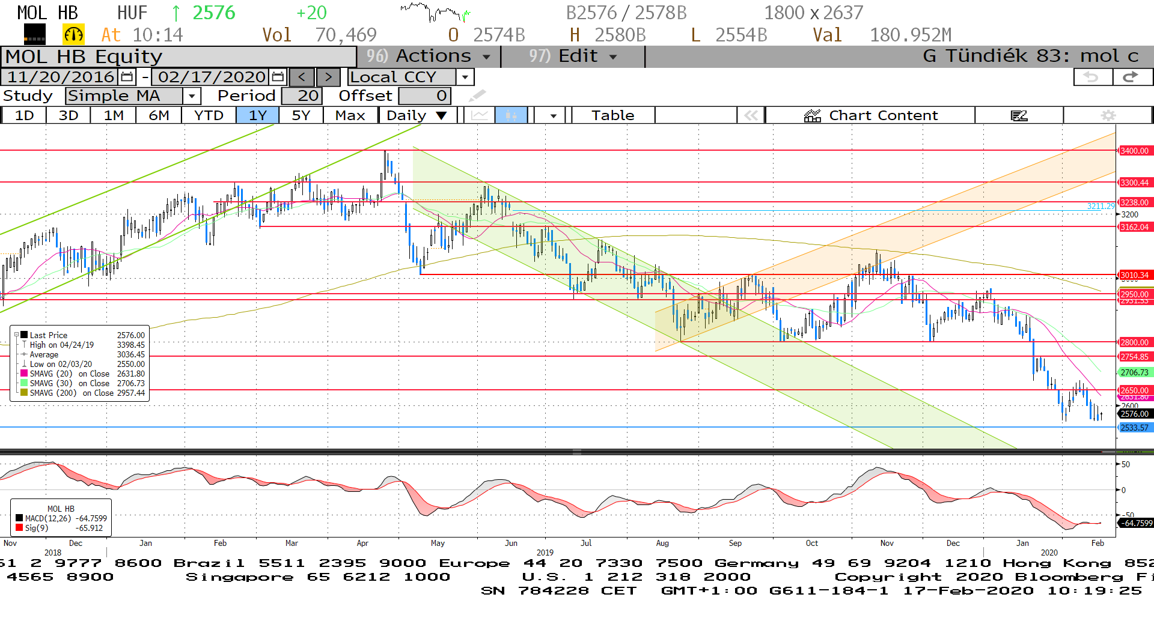Open chart settings gear icon
Screen dimensions: 1154x624
(1108, 115)
